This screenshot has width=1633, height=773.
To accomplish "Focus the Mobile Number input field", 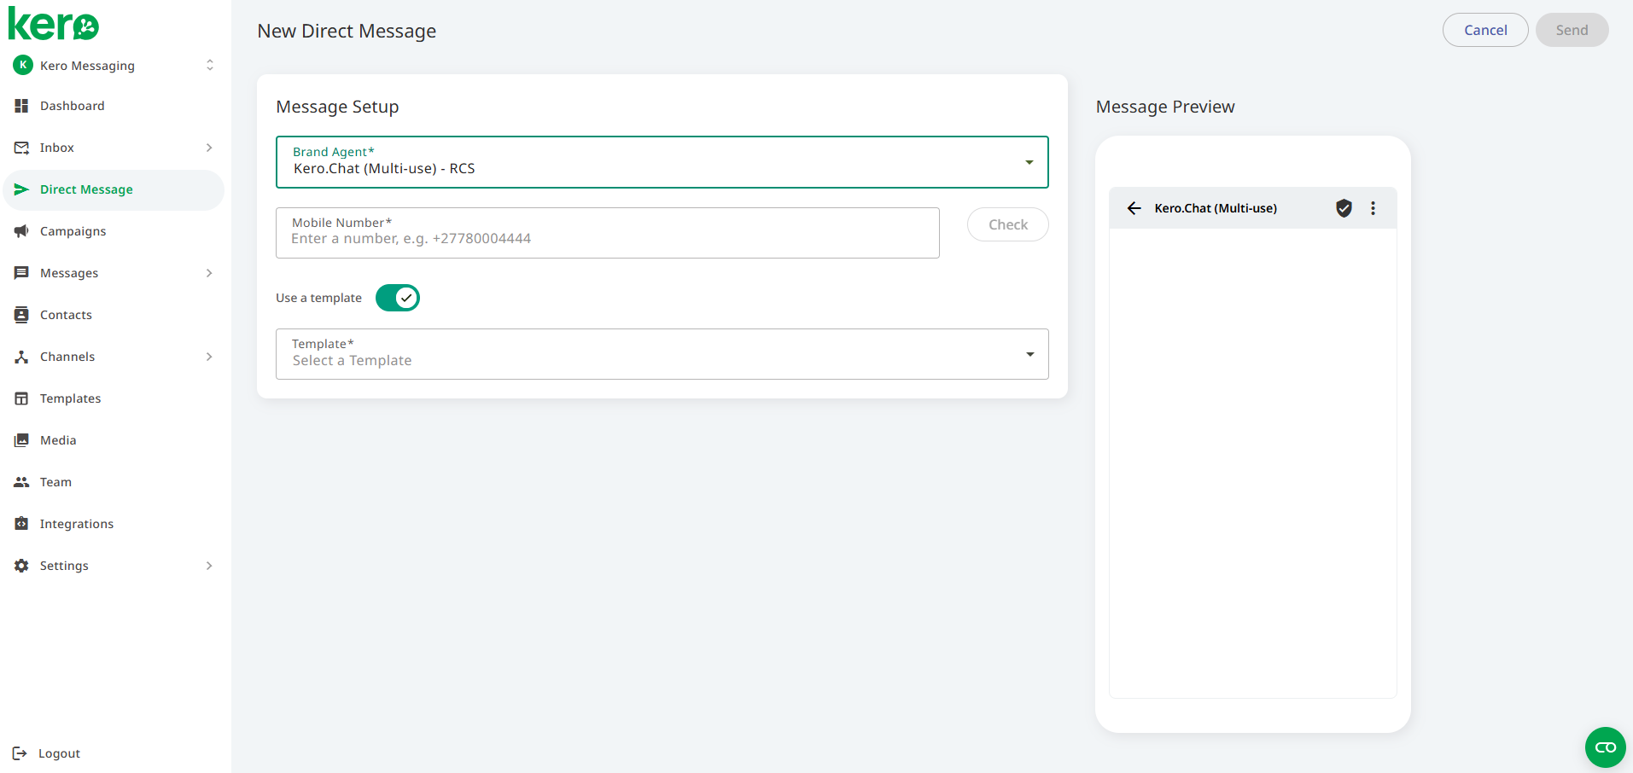I will (608, 233).
